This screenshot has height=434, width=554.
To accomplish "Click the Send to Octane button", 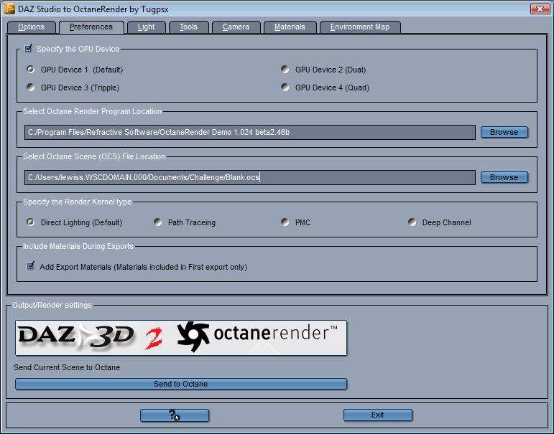I will pos(181,384).
